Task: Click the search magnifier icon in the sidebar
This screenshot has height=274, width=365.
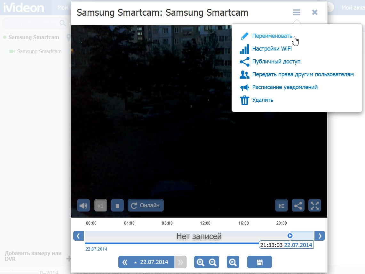Action: point(63,23)
